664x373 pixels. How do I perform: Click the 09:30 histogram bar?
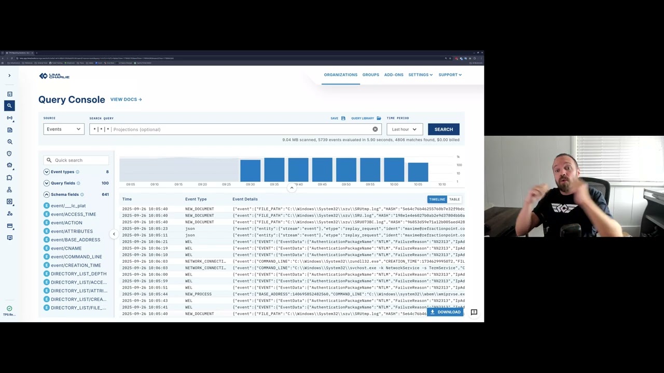coord(250,170)
